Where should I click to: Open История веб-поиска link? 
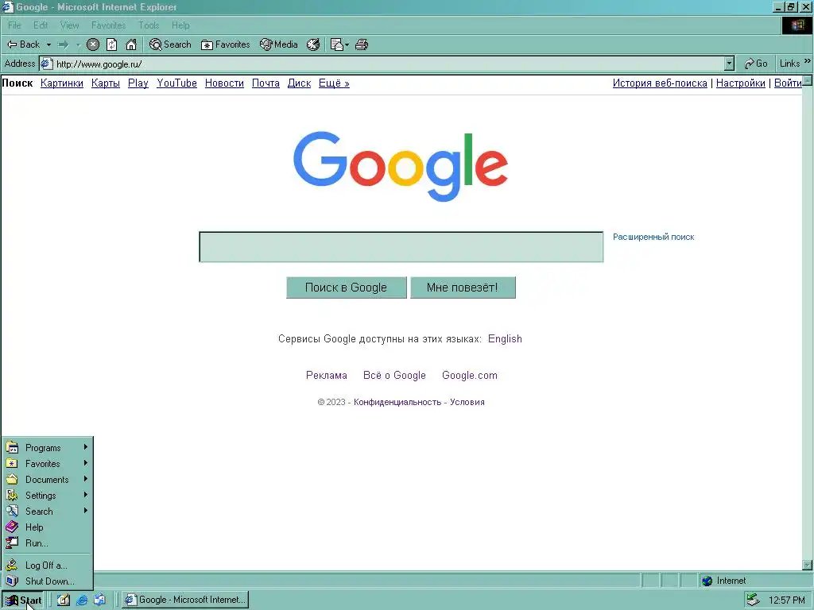coord(660,83)
